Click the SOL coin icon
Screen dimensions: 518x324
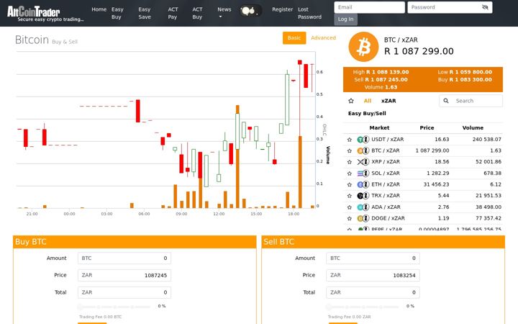coord(360,174)
